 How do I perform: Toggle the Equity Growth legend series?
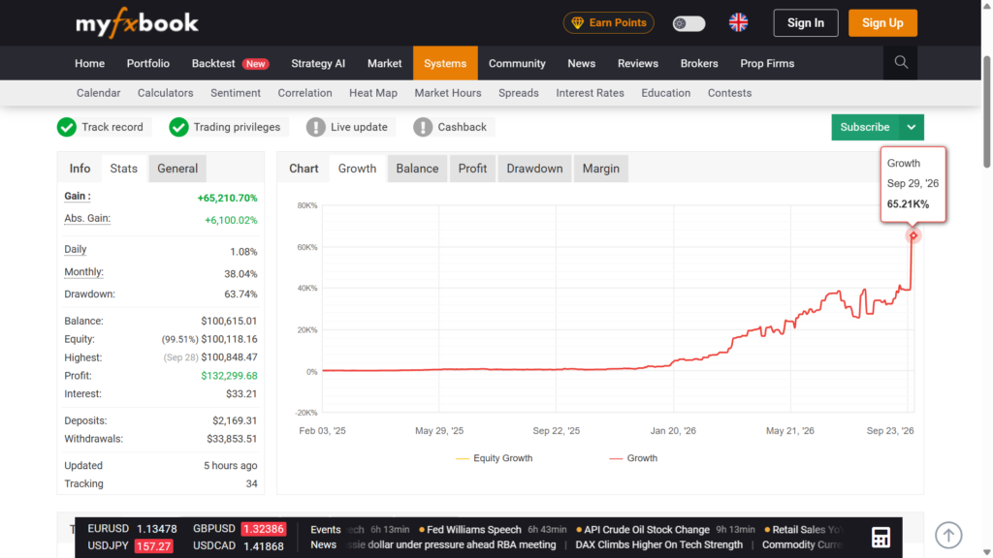[x=494, y=458]
